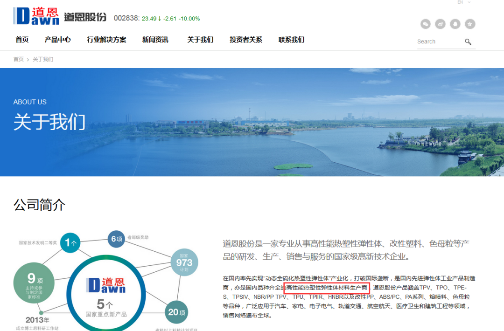Click the ABOUT US banner caption
This screenshot has height=331, width=504.
tap(30, 102)
